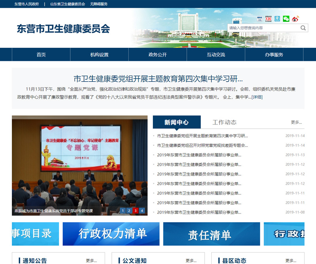
Task: Open 山东省卫生健康委员会 top link
Action: (68, 4)
